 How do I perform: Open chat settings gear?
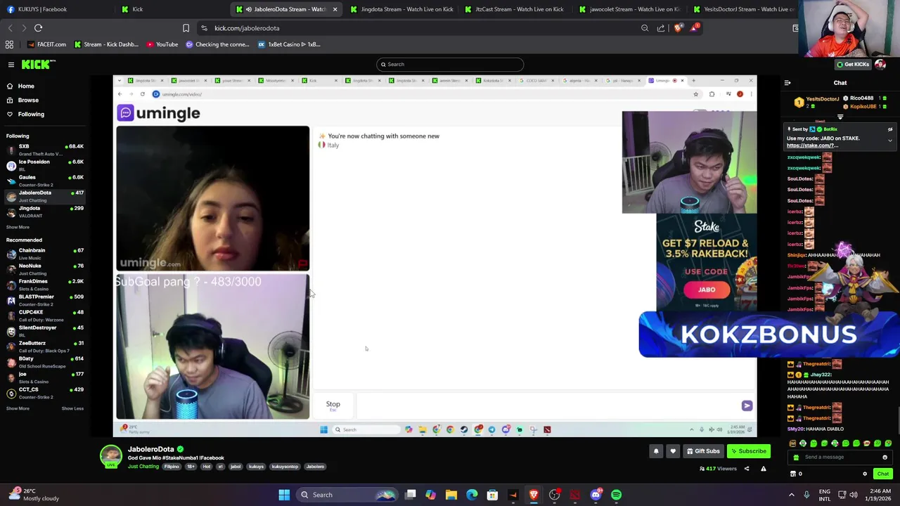point(865,474)
